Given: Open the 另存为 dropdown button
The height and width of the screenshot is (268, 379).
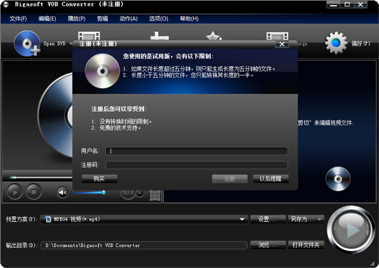Looking at the screenshot, I should click(x=306, y=219).
